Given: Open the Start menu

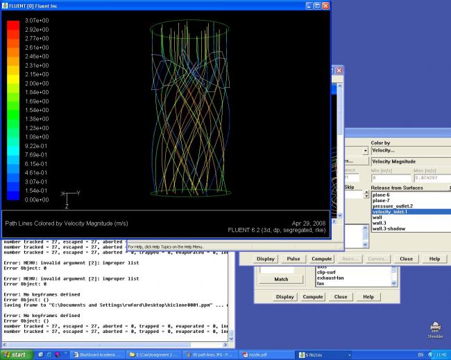Looking at the screenshot, I should click(x=17, y=355).
